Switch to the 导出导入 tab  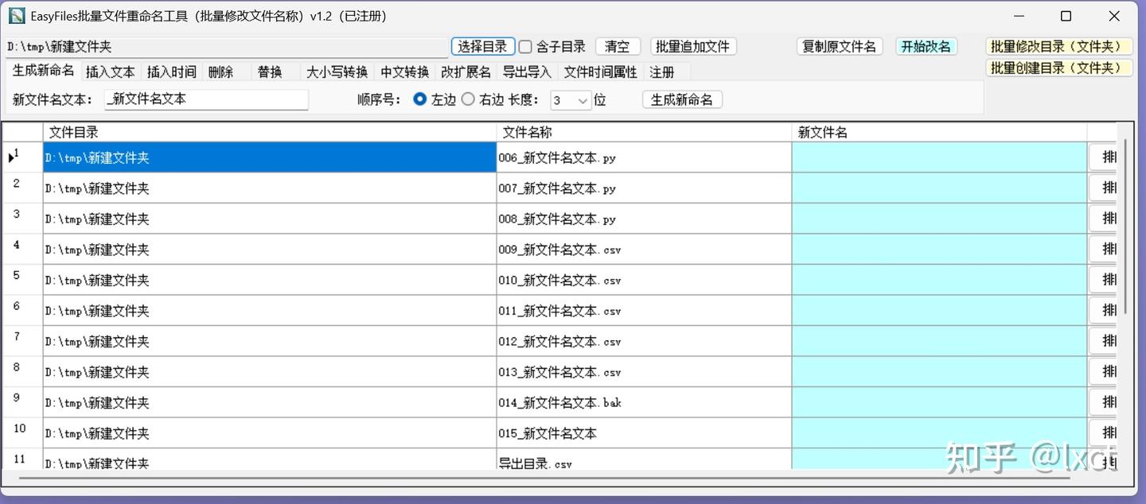pyautogui.click(x=527, y=72)
